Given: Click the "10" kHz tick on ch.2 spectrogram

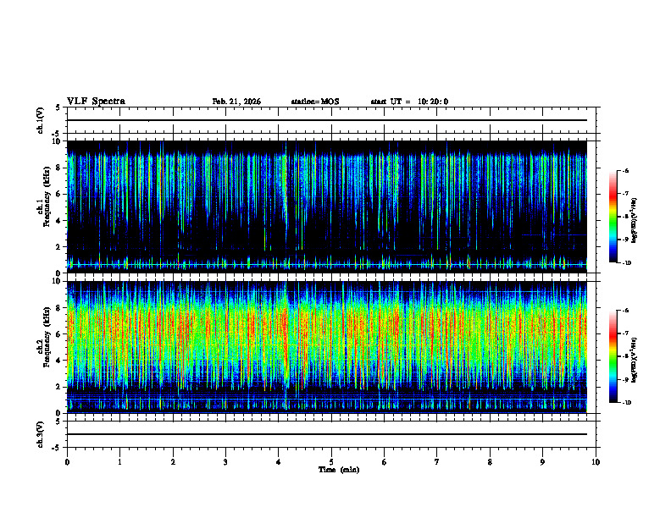Looking at the screenshot, I should (x=57, y=282).
